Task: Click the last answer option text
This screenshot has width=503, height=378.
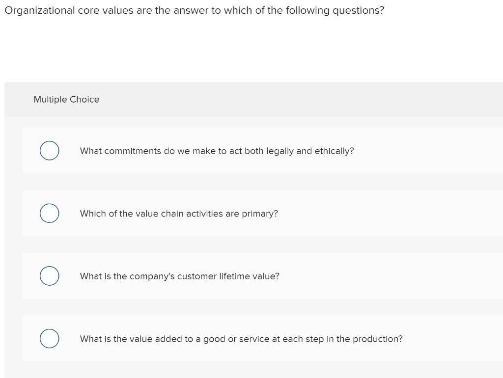Action: (x=241, y=339)
